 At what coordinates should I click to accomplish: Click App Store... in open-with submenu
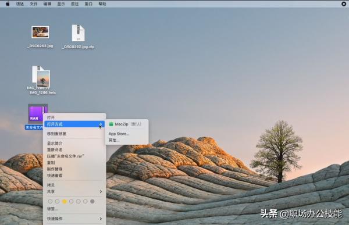coord(119,134)
